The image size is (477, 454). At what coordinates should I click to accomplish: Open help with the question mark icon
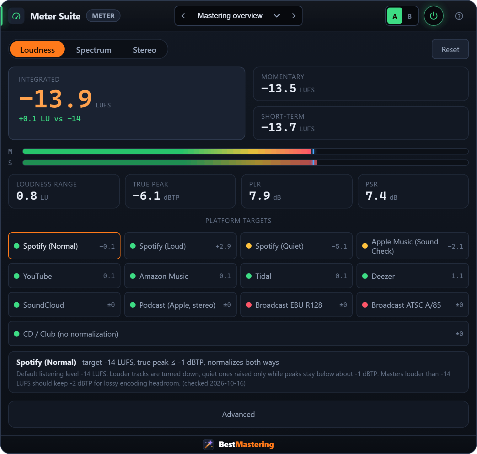459,16
